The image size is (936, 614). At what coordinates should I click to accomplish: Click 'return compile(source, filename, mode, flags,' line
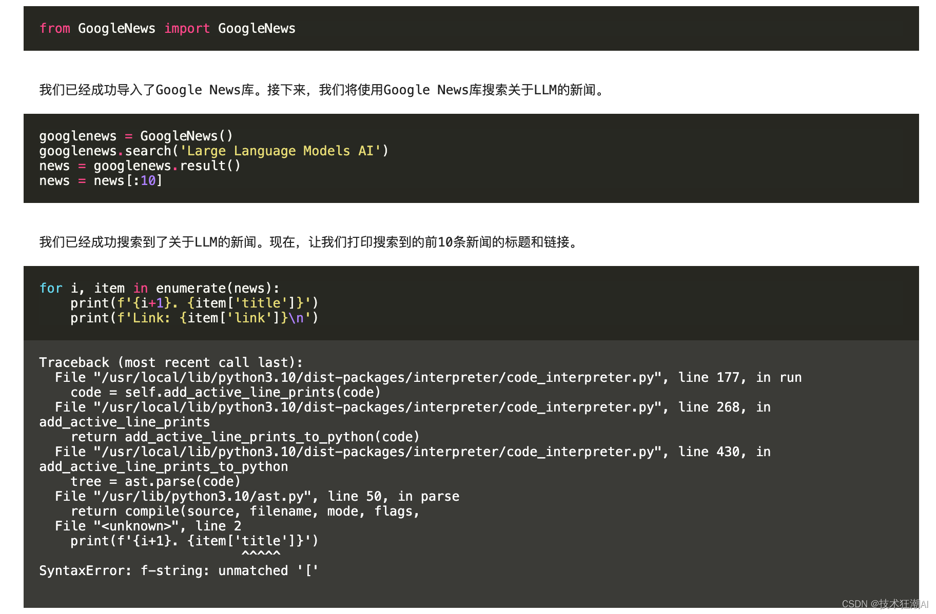(245, 511)
